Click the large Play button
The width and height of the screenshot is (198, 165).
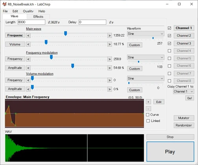pyautogui.click(x=170, y=152)
